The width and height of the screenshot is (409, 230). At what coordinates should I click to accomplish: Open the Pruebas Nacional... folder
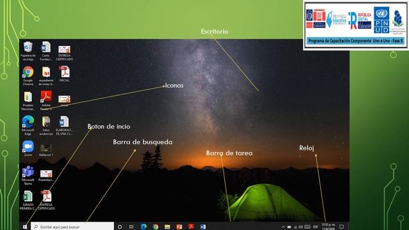(28, 101)
